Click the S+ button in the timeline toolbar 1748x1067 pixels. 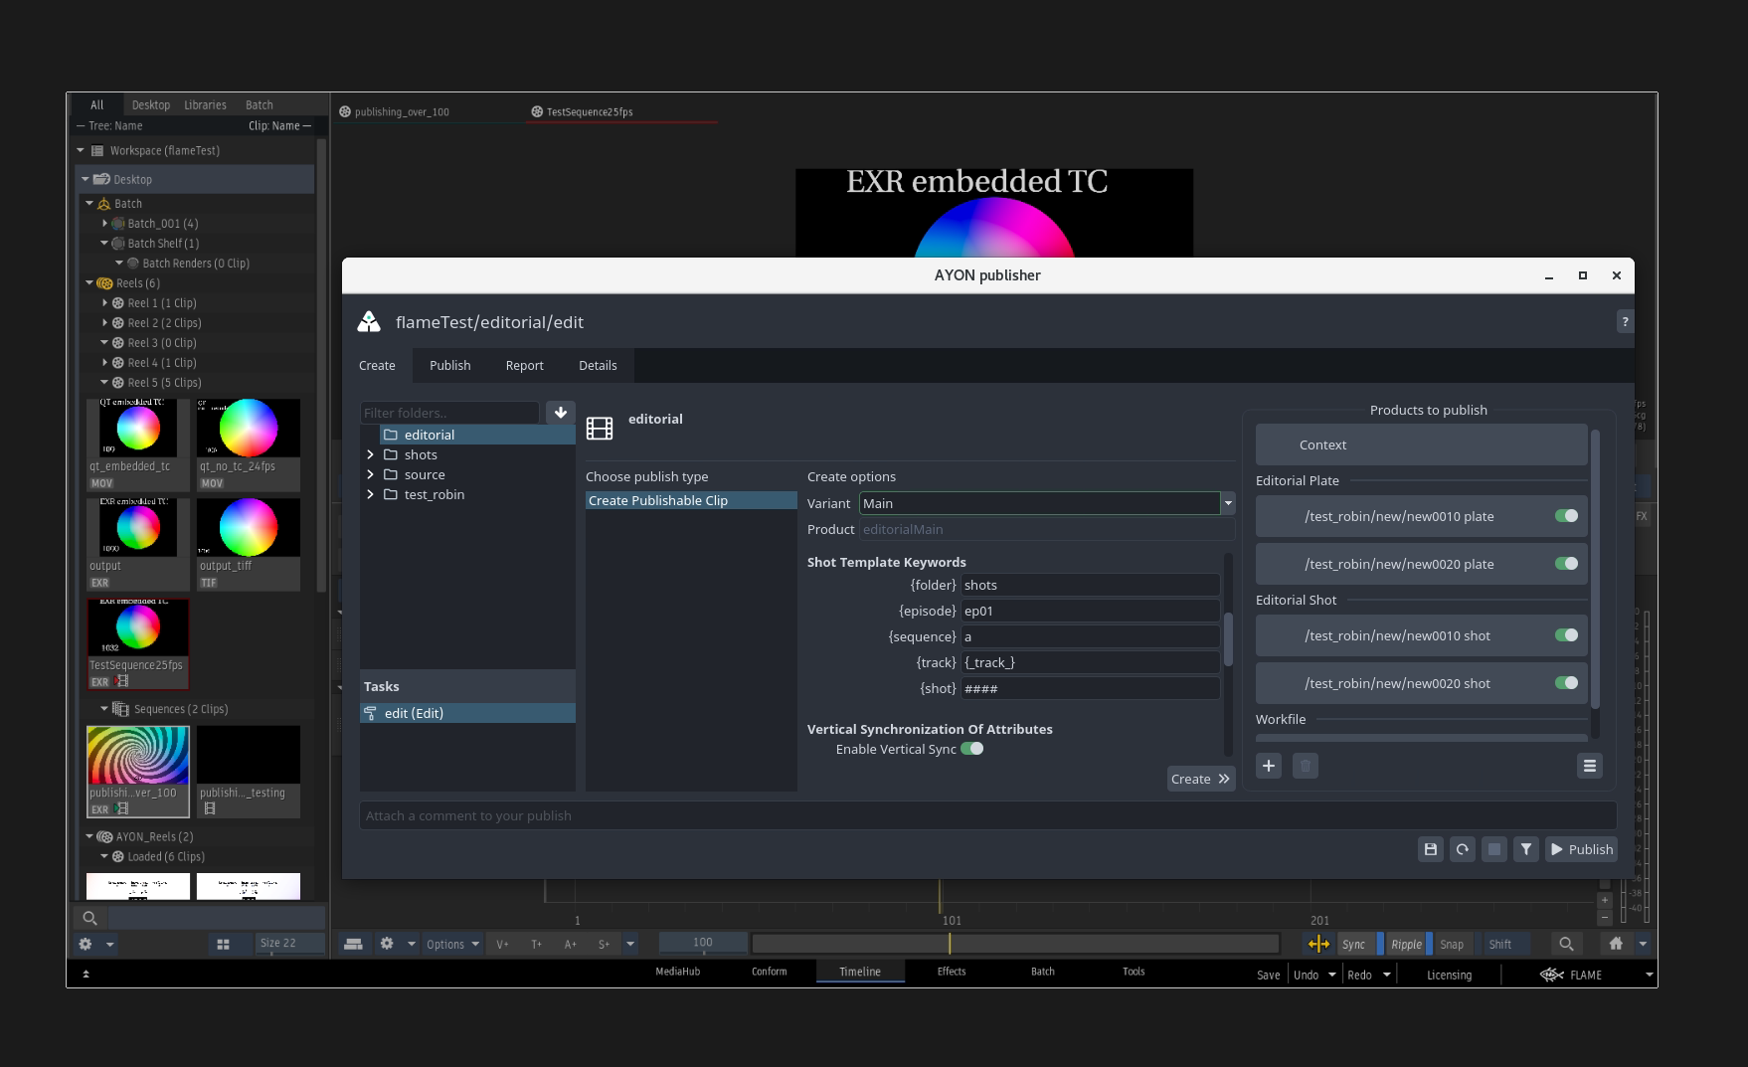point(604,944)
